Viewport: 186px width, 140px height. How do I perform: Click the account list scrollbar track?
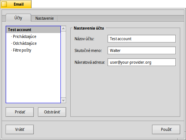(x=64, y=64)
